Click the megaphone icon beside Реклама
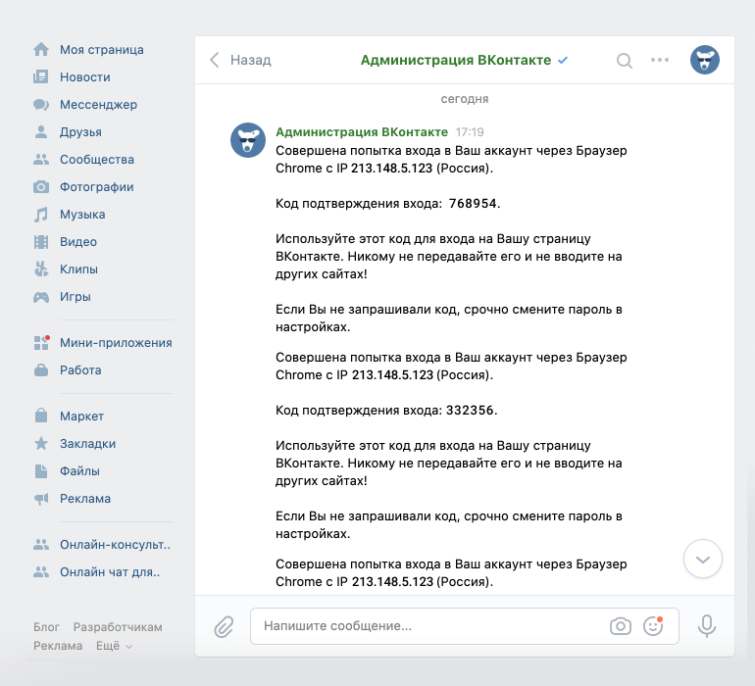 (41, 498)
